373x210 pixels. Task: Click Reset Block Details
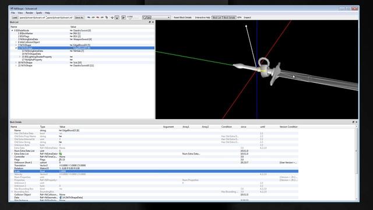[182, 17]
